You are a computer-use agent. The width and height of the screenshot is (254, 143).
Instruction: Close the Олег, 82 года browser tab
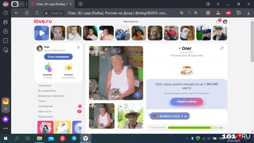[71, 4]
